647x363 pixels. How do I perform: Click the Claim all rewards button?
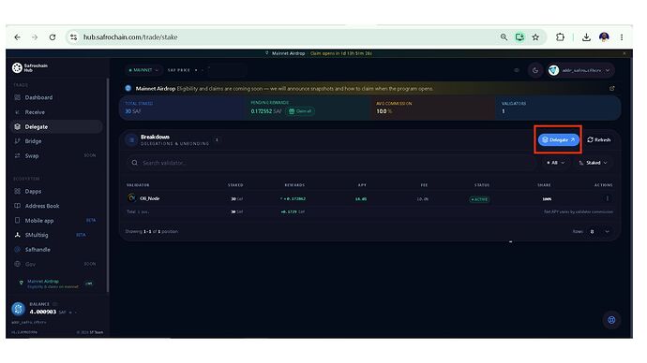300,111
